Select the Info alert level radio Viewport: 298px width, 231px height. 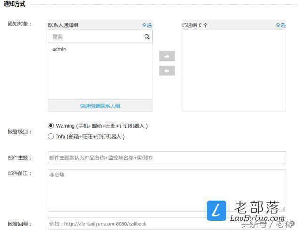point(51,136)
